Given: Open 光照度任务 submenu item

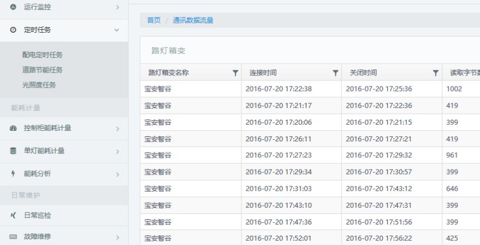Looking at the screenshot, I should 39,85.
